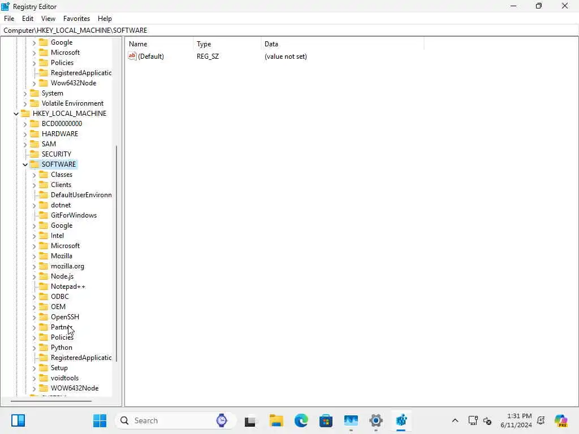Screen dimensions: 579x434
Task: Open Settings gear in the taskbar
Action: 376,420
